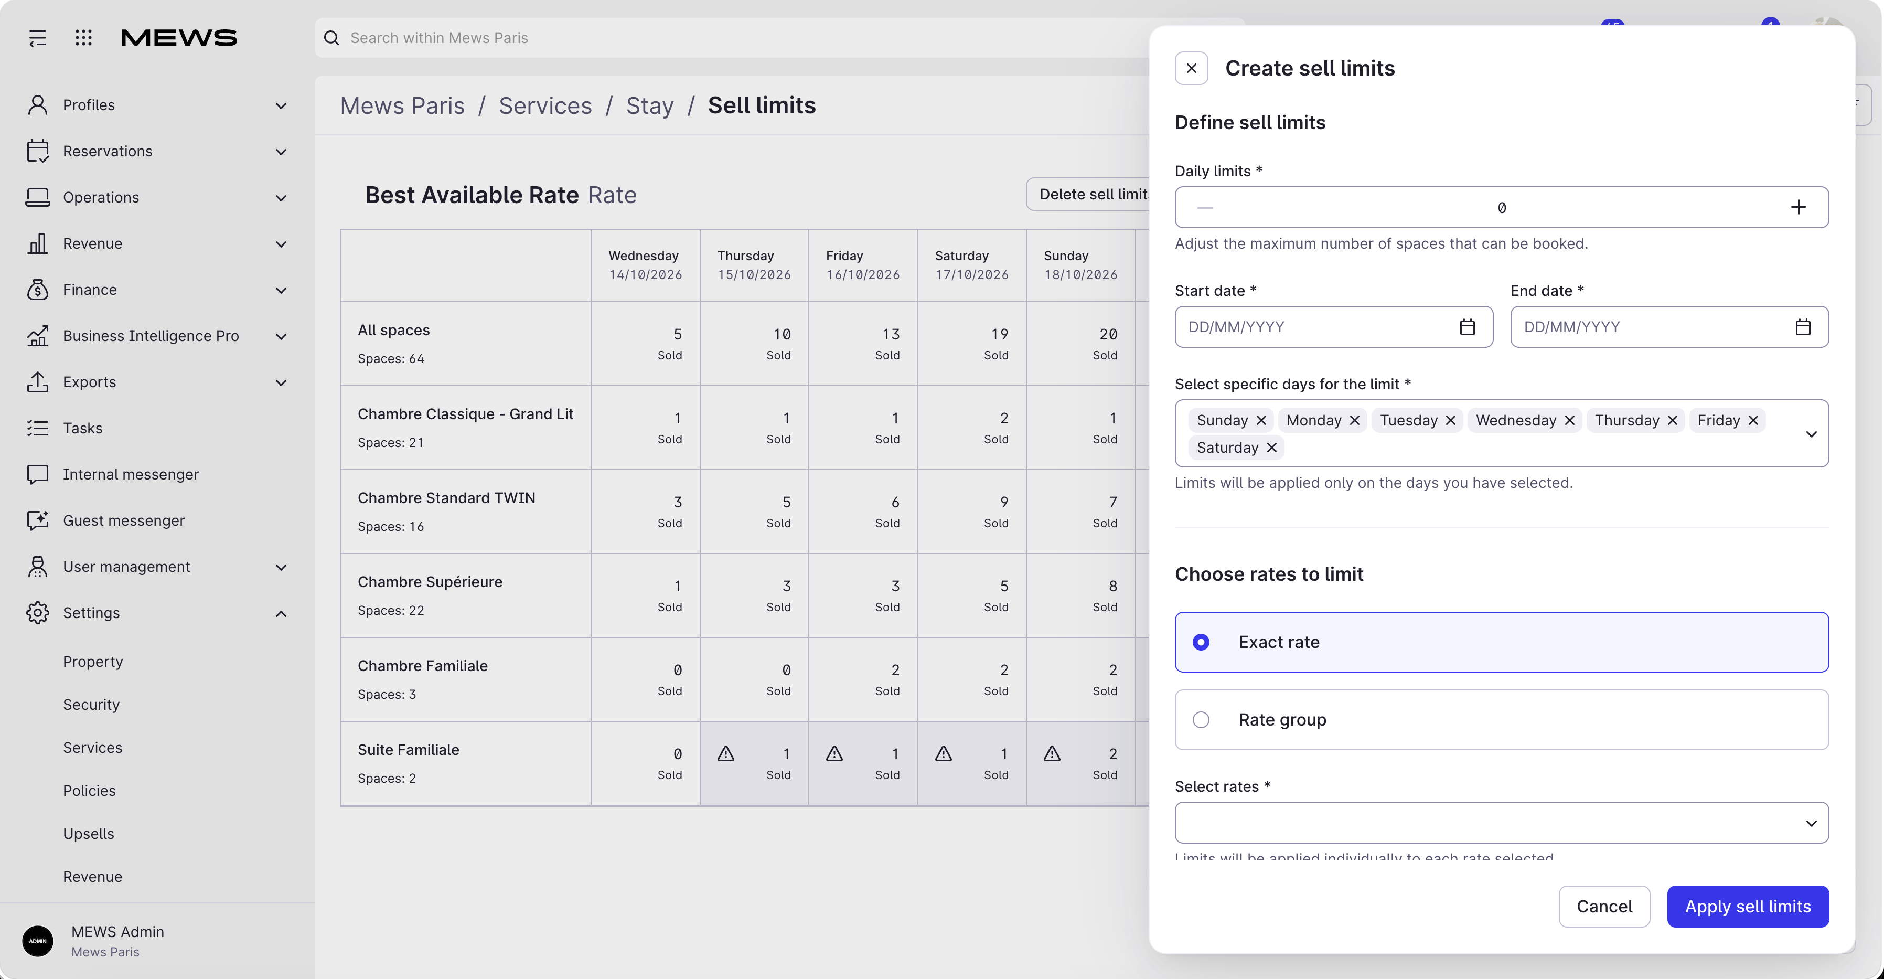Click the Delete sell limit button
The image size is (1884, 979).
(1088, 194)
